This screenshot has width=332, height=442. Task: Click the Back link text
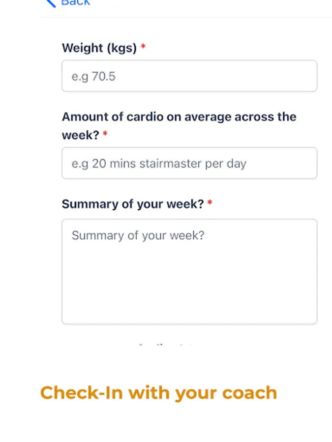coord(76,2)
